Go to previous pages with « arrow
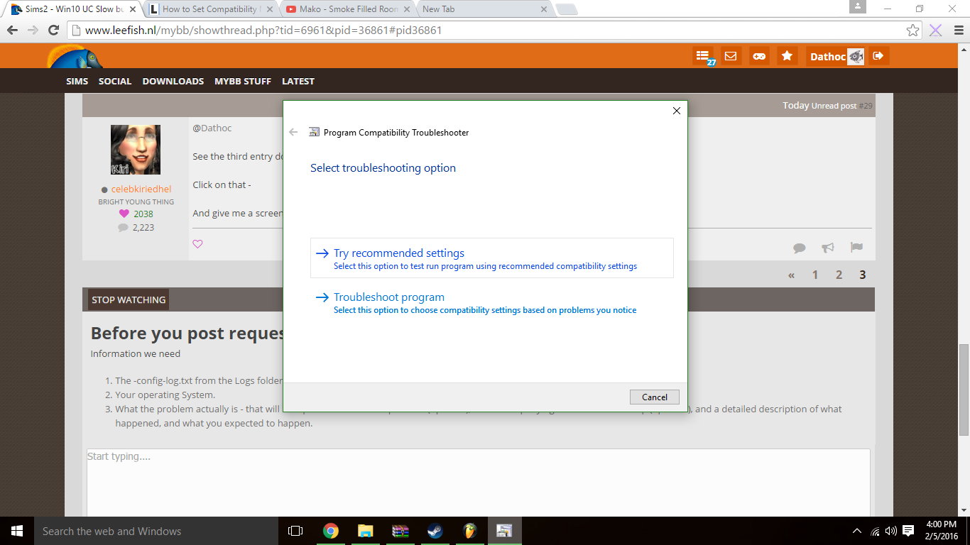This screenshot has height=545, width=970. pyautogui.click(x=791, y=275)
